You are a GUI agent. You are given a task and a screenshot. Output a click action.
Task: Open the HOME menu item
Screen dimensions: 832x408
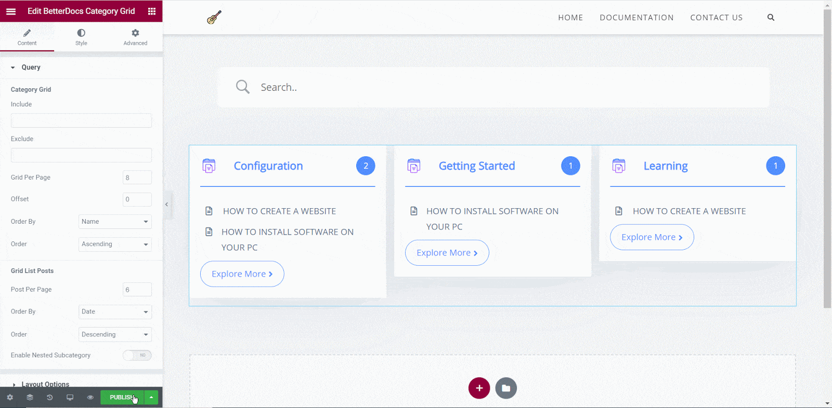(x=570, y=18)
